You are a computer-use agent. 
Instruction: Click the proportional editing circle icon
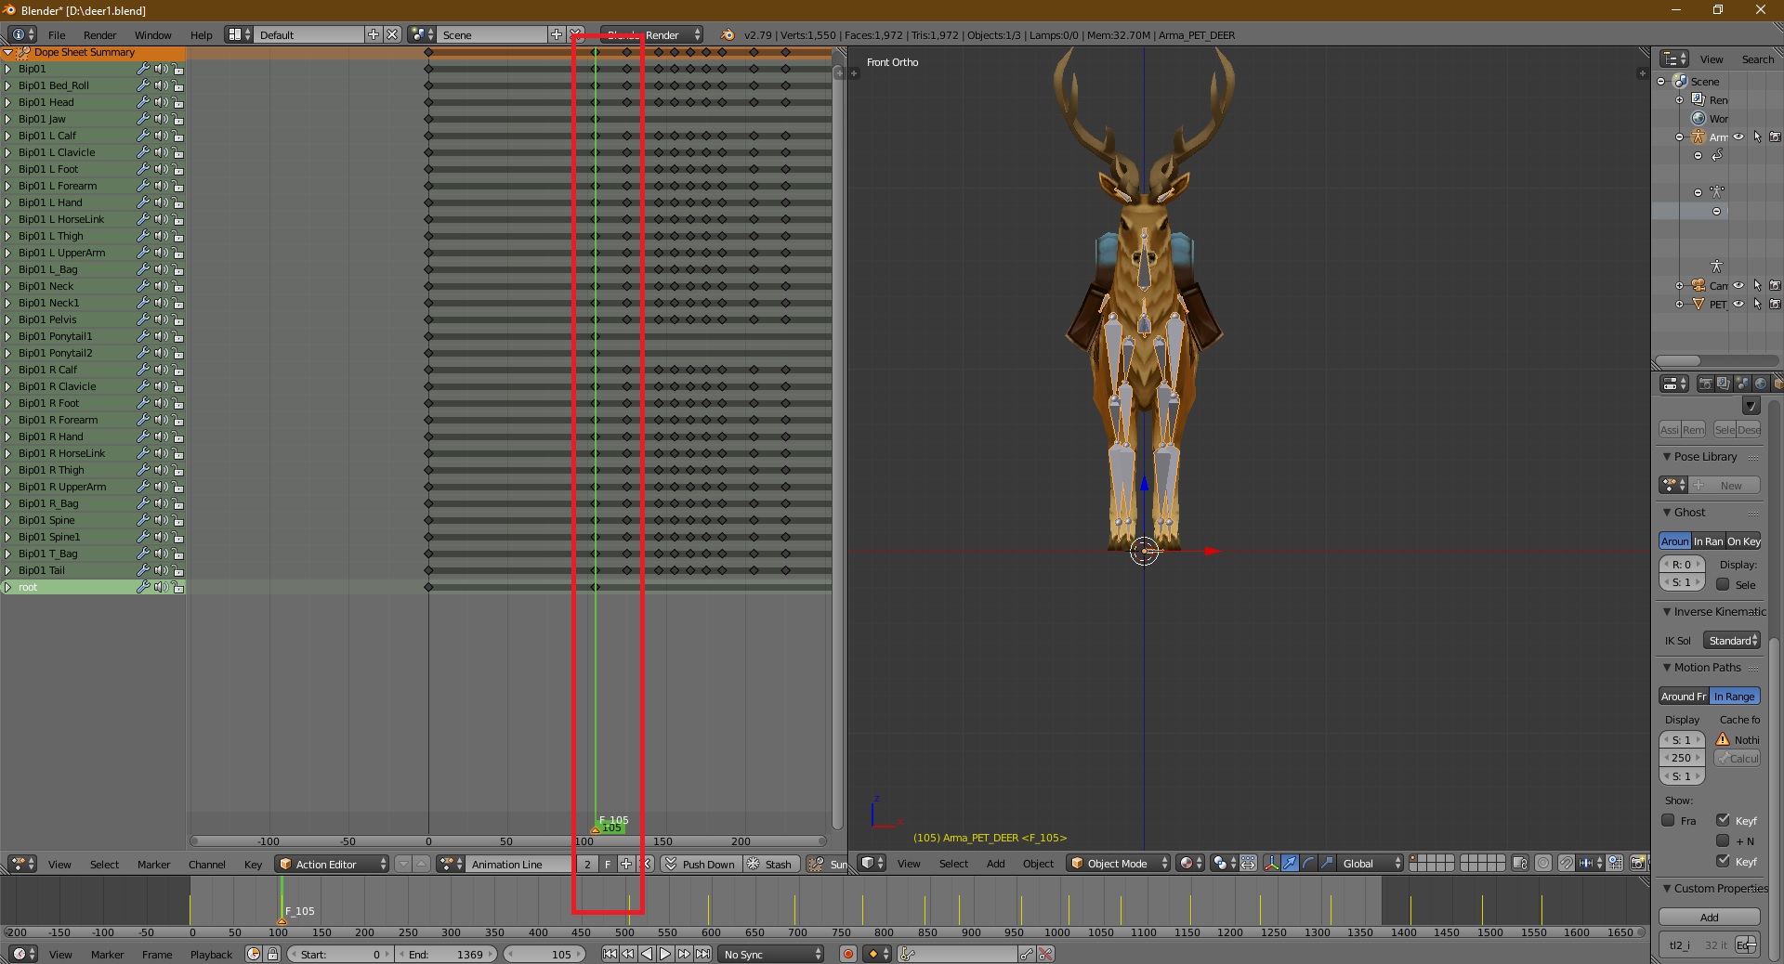(x=1543, y=864)
